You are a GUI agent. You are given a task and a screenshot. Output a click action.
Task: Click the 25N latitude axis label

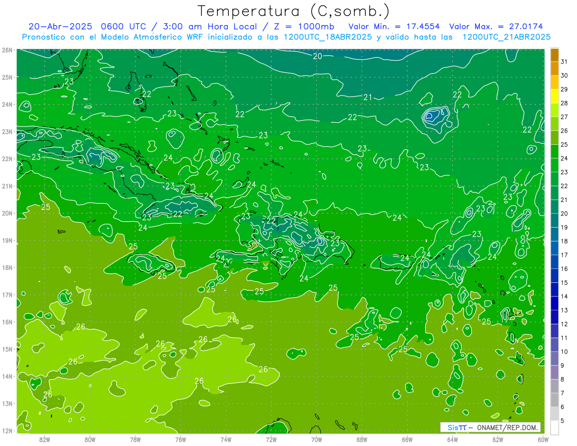click(7, 77)
